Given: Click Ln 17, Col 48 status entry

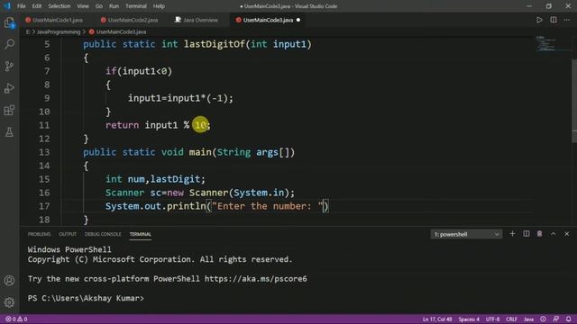Looking at the screenshot, I should pyautogui.click(x=437, y=319).
